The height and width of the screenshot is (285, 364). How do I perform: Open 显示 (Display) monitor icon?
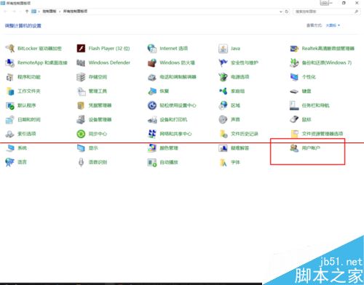81,148
